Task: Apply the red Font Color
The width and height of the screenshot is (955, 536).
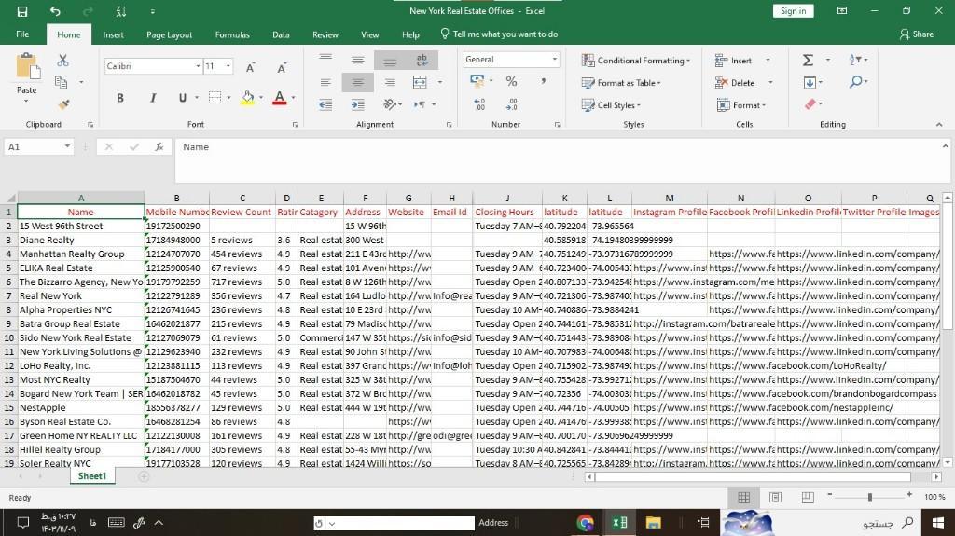Action: (280, 98)
